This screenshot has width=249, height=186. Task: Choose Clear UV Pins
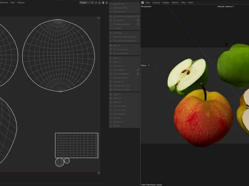coord(124,12)
